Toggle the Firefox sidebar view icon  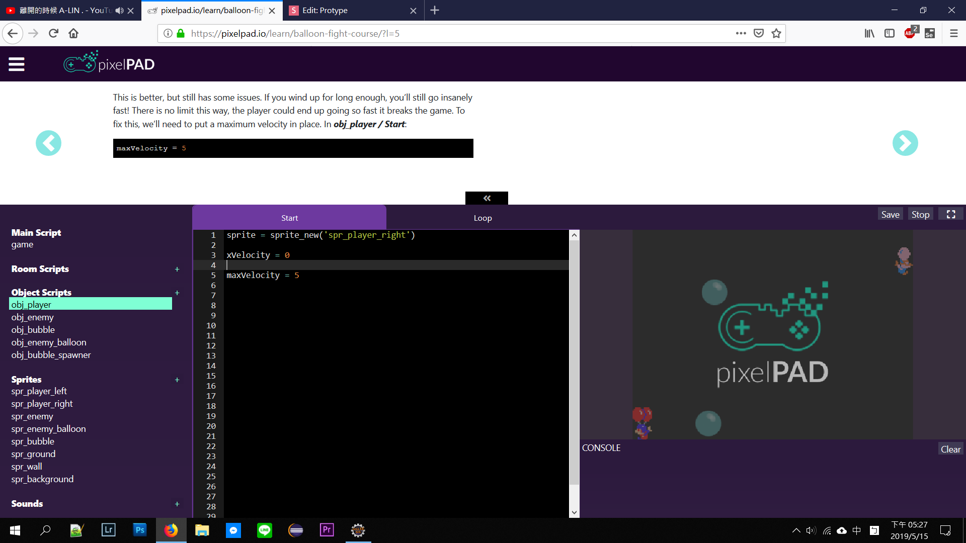tap(889, 33)
